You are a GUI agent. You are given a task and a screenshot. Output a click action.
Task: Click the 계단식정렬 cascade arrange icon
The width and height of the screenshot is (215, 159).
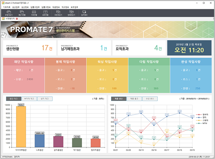22,13
